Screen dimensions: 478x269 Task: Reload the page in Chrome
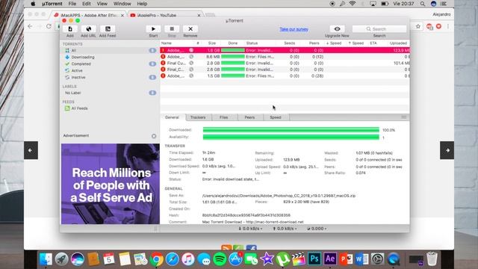(x=49, y=26)
